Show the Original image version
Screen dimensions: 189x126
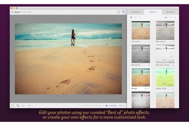(121, 106)
